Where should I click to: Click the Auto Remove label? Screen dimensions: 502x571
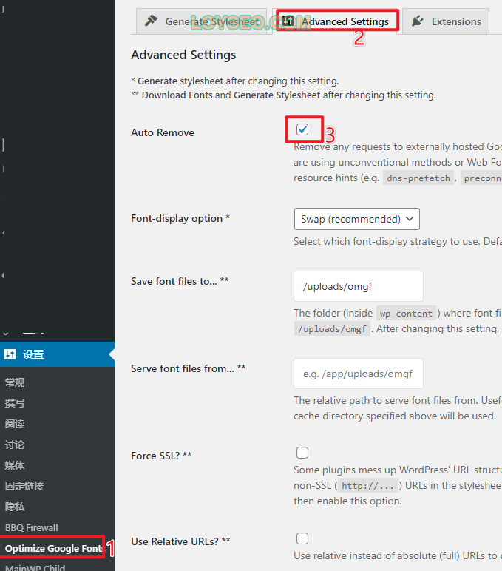163,132
